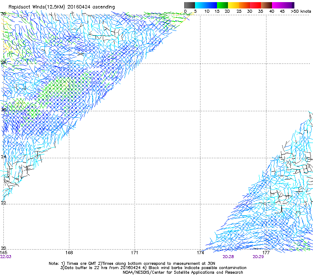Click the latitude label 30
The image size is (313, 275).
tap(3, 14)
